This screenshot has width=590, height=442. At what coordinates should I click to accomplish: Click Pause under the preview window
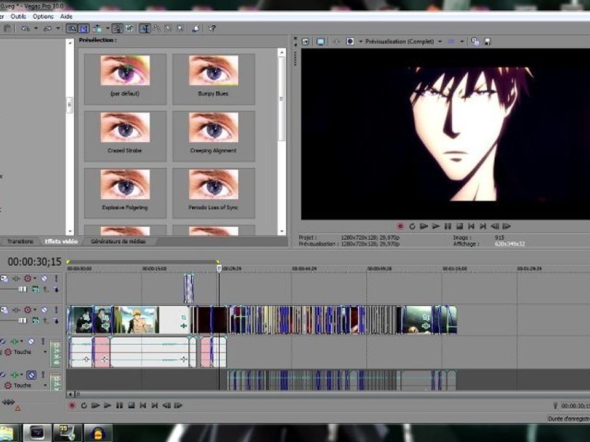coord(448,227)
